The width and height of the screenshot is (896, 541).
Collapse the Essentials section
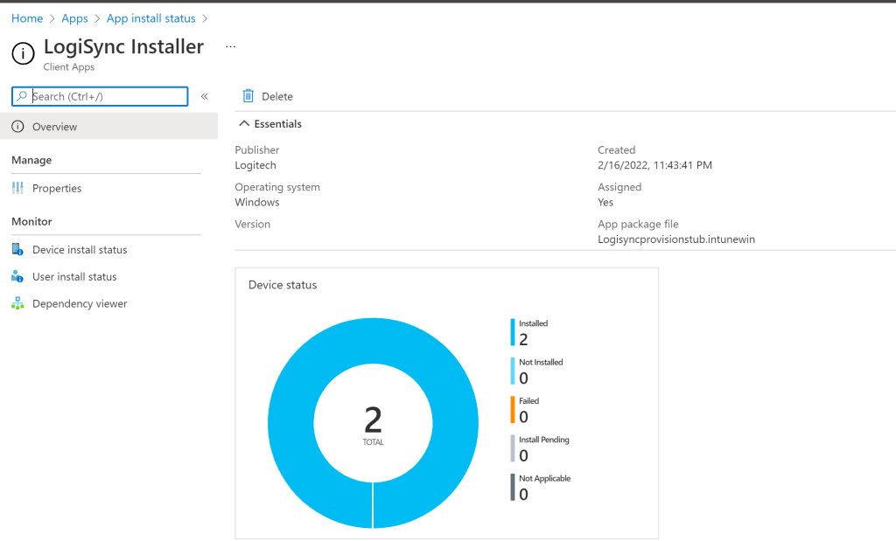pyautogui.click(x=244, y=124)
